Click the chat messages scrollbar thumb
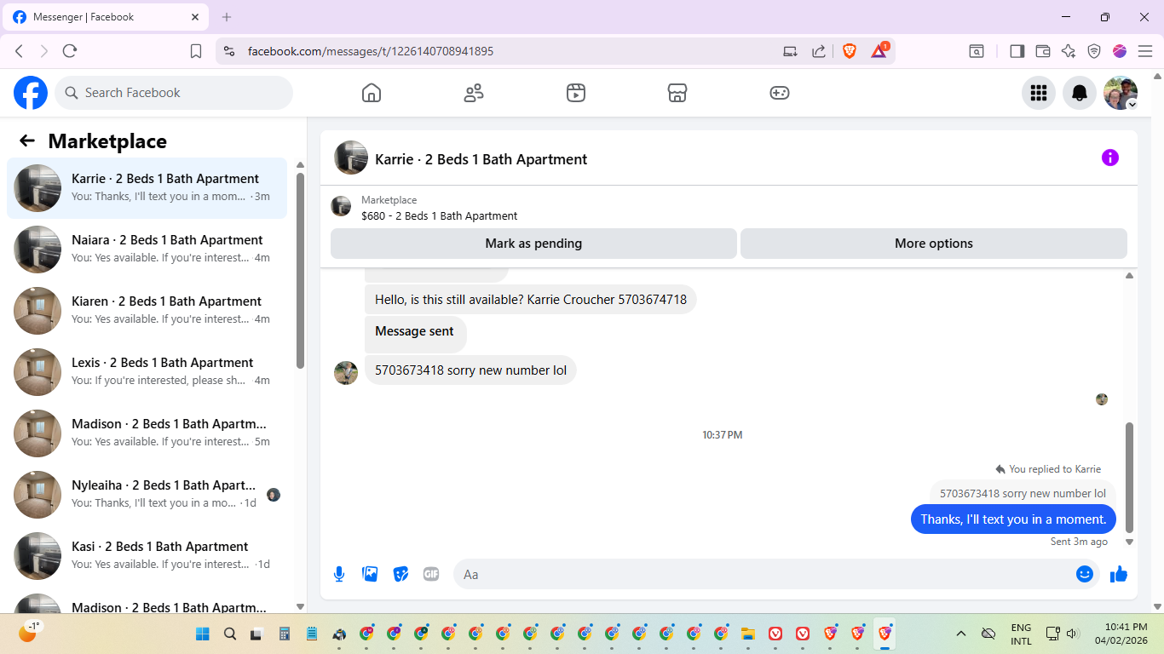This screenshot has height=654, width=1164. coord(1130,477)
